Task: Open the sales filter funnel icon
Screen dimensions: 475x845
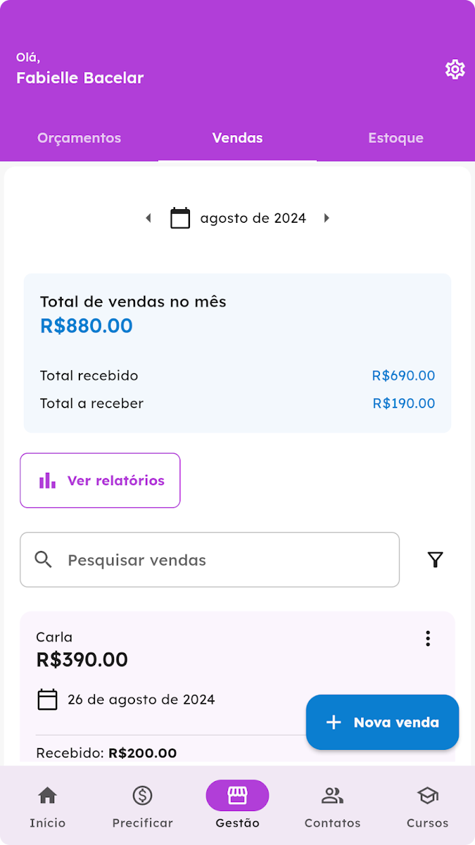Action: 435,560
